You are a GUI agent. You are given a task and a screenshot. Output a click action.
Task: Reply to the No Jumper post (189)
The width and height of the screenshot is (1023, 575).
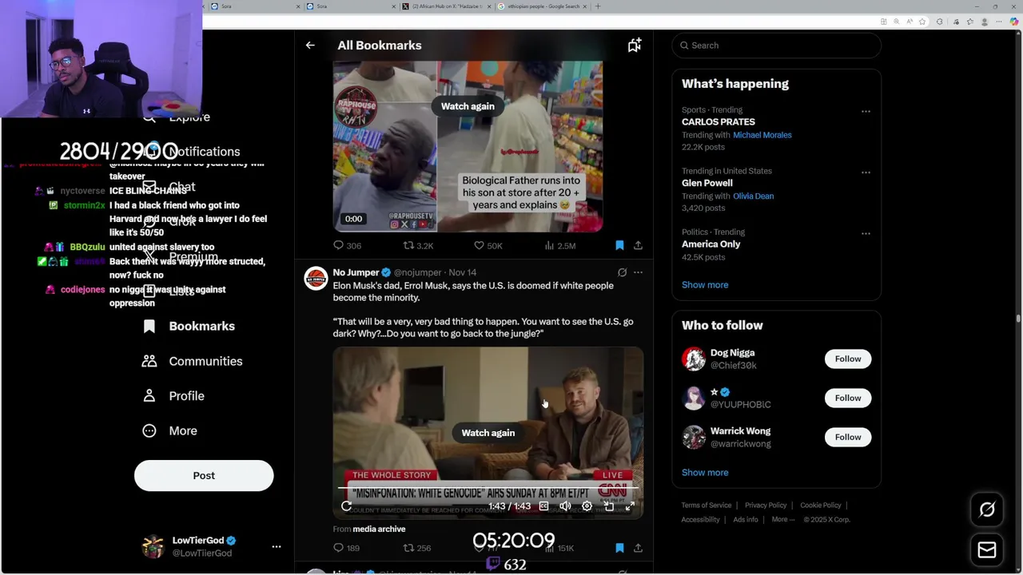[x=338, y=548]
